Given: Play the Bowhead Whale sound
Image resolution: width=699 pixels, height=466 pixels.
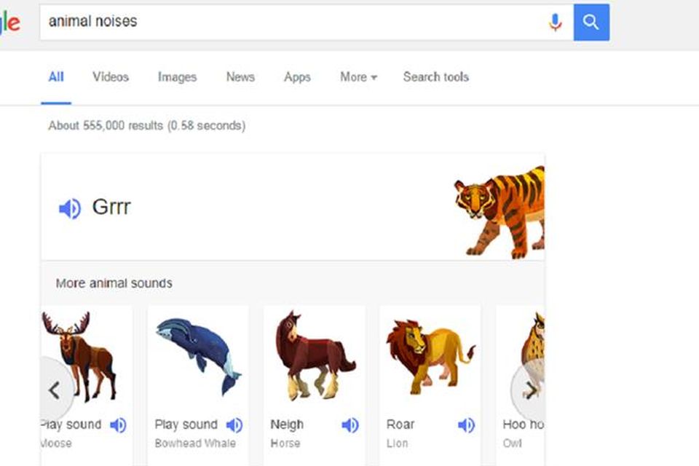Looking at the screenshot, I should point(234,424).
